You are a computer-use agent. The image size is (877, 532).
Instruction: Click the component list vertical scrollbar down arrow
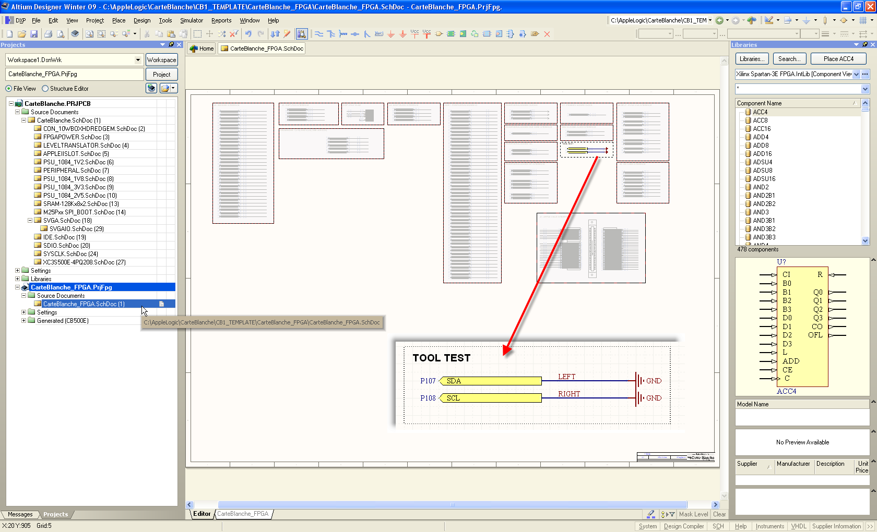pyautogui.click(x=866, y=241)
